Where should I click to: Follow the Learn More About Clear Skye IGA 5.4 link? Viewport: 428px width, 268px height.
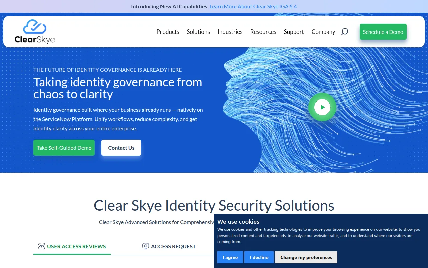(253, 6)
